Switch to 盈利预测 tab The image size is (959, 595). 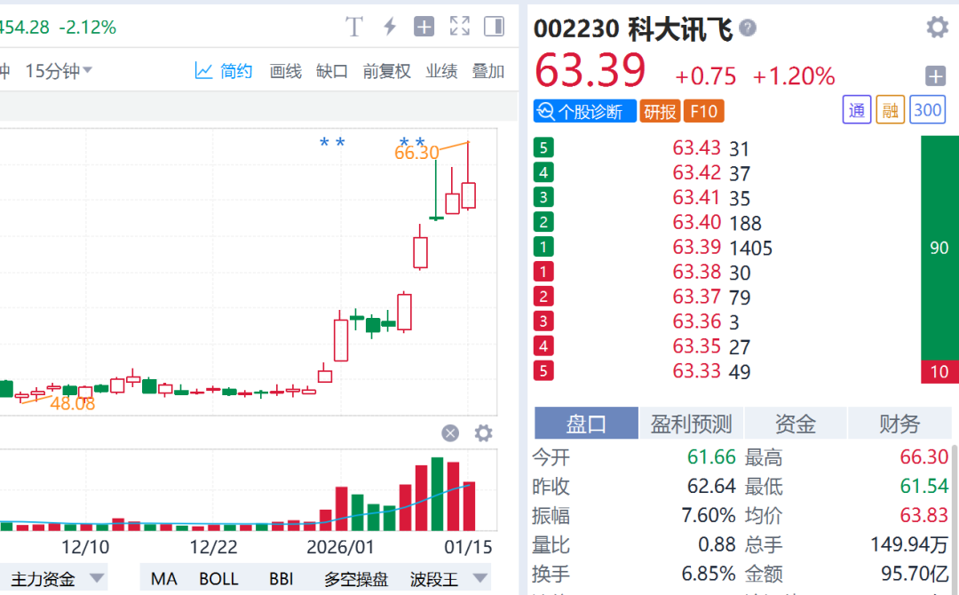(x=691, y=424)
